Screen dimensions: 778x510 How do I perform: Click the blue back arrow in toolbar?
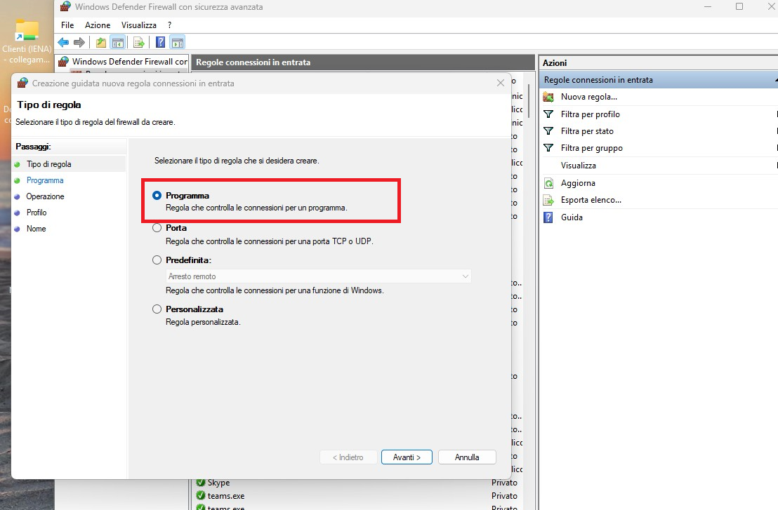[63, 42]
